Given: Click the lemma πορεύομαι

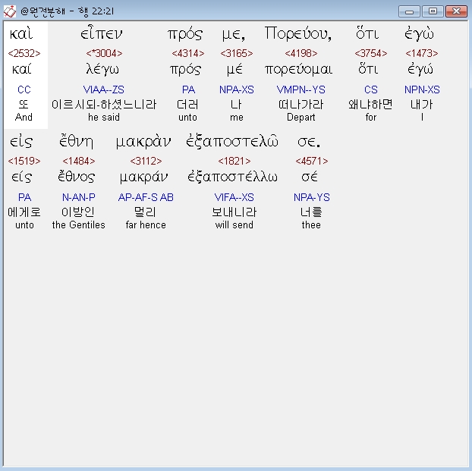Looking at the screenshot, I should [299, 70].
